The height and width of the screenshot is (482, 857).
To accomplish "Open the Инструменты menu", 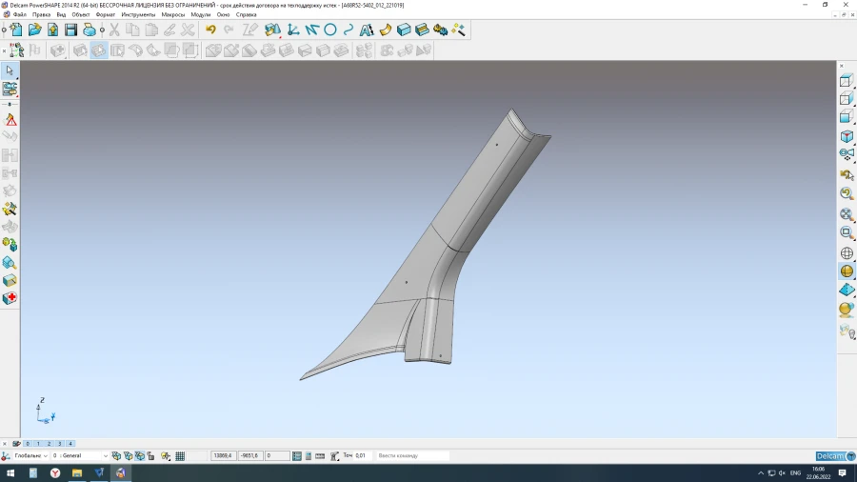I will pyautogui.click(x=138, y=15).
